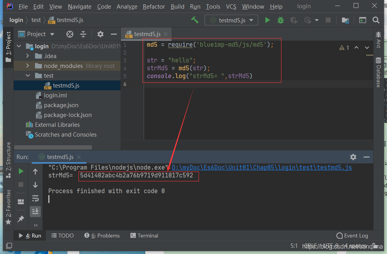Click the up the stack trace arrow
Image resolution: width=387 pixels, height=254 pixels.
pos(35,172)
